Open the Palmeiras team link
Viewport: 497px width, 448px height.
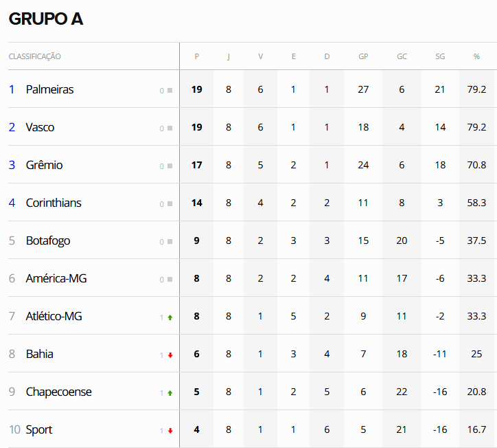click(49, 89)
